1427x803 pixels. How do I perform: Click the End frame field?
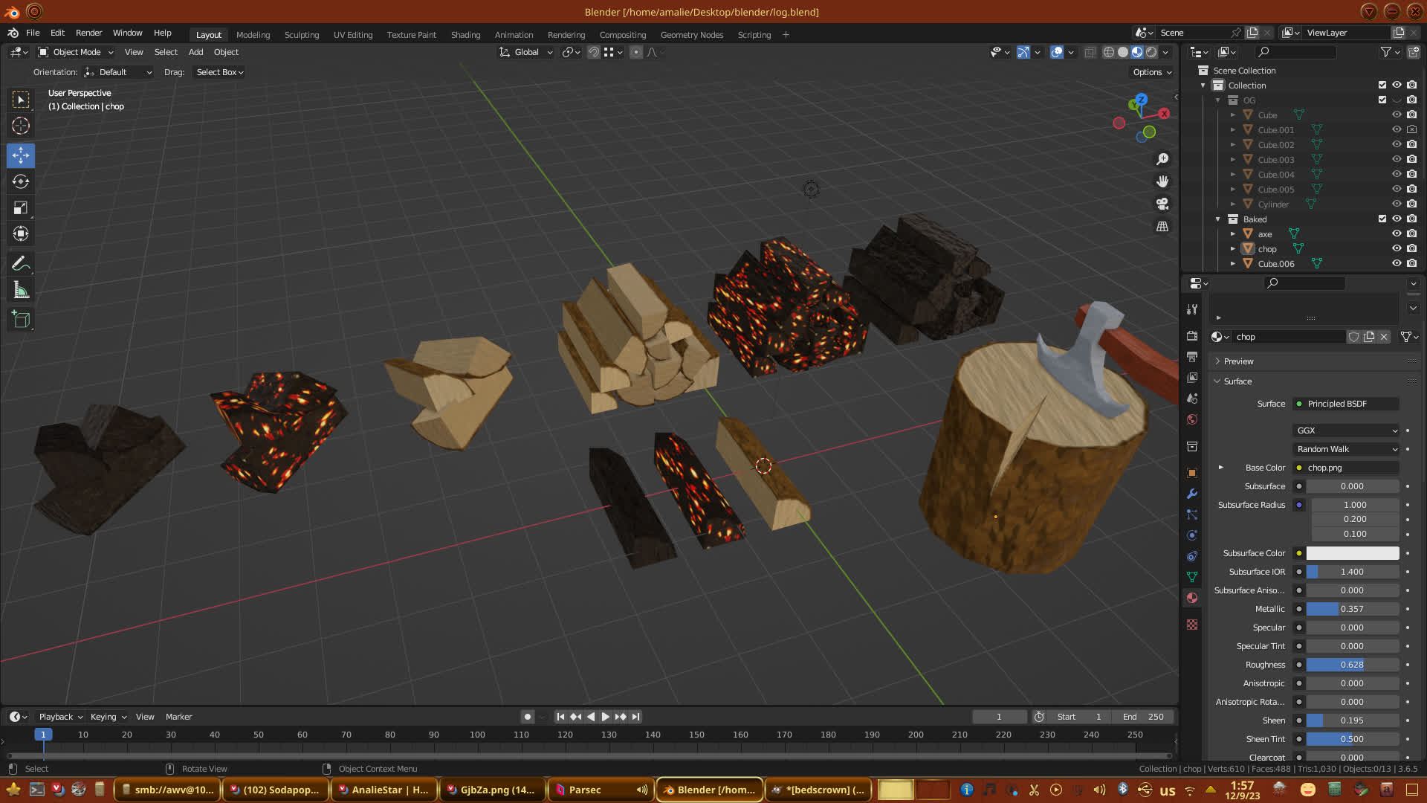click(x=1143, y=717)
